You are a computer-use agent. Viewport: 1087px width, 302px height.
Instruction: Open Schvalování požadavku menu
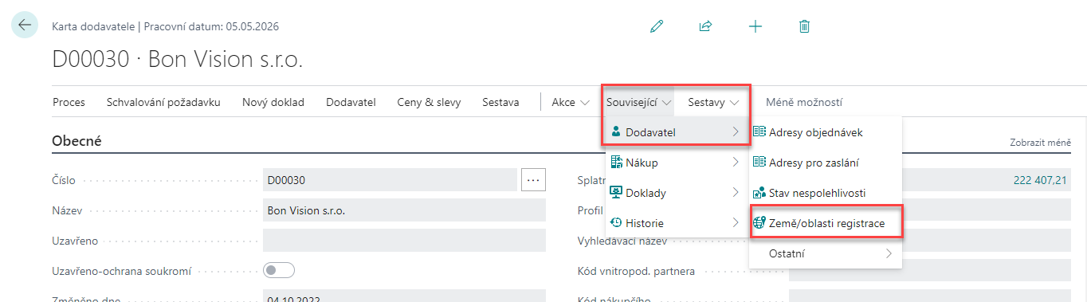(x=163, y=102)
